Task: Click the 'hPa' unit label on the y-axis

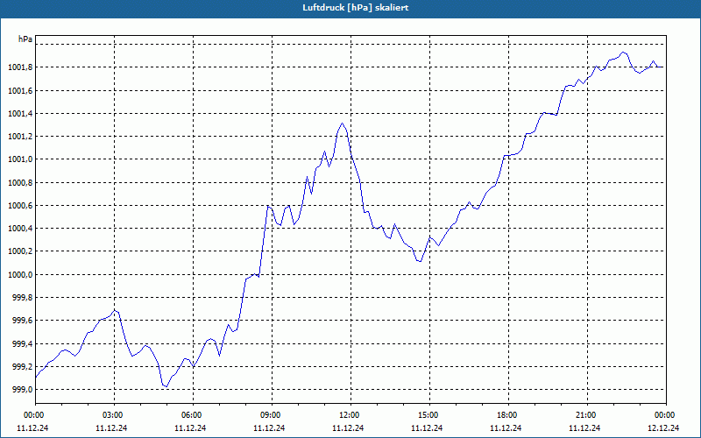Action: (x=25, y=39)
